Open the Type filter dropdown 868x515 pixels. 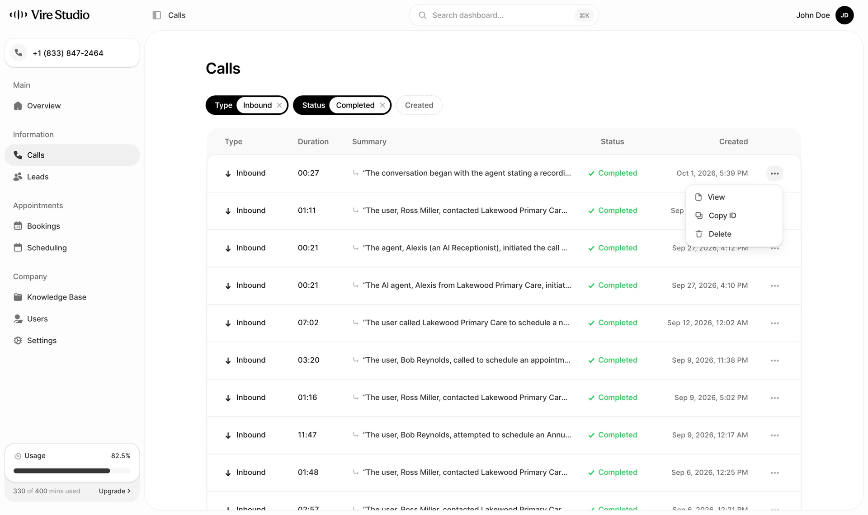(223, 105)
